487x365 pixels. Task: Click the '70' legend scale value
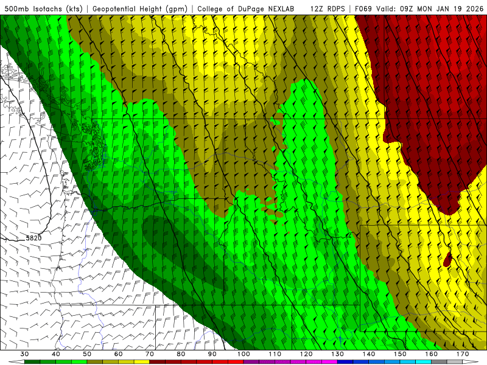[150, 354]
